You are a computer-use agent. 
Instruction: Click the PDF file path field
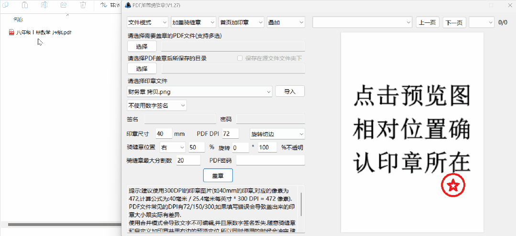click(233, 46)
